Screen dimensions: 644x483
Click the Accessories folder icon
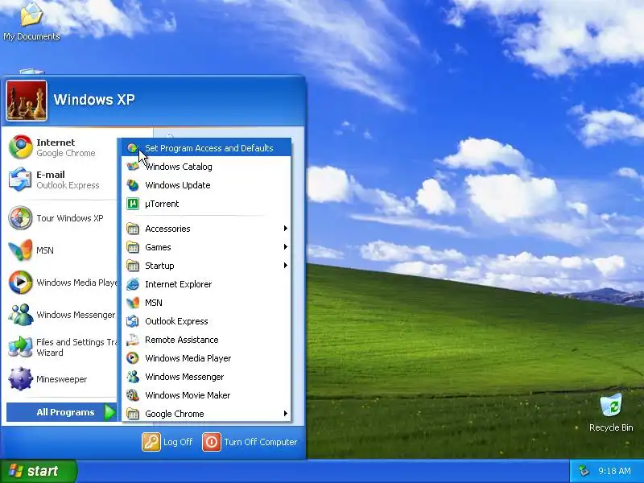click(x=133, y=229)
